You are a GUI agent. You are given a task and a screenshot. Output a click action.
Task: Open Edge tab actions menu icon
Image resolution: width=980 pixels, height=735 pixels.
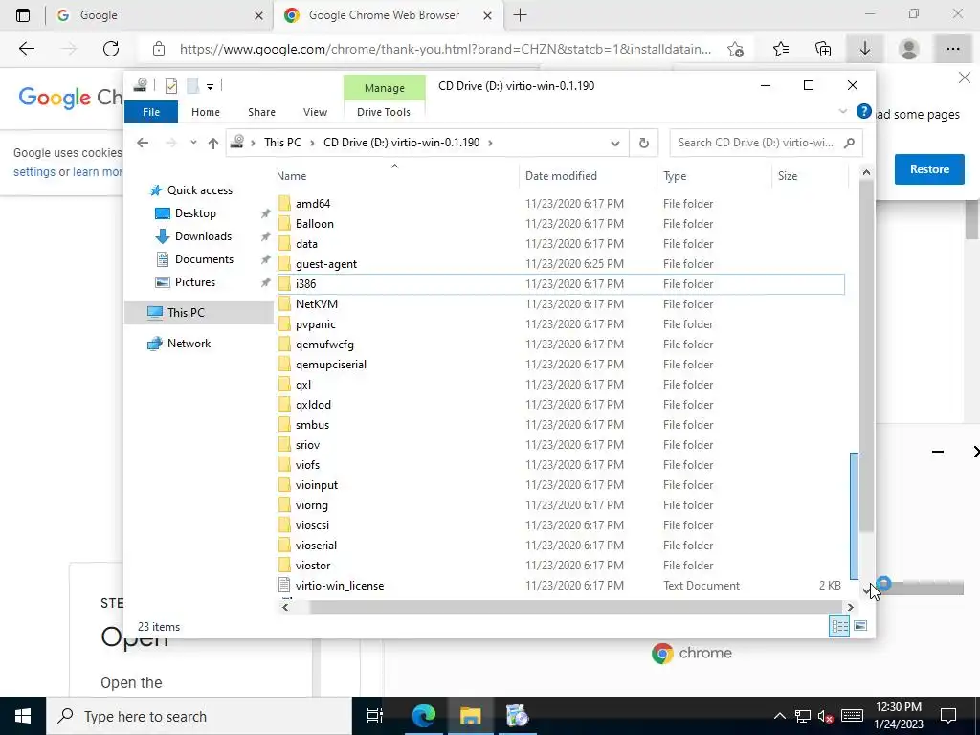point(23,15)
